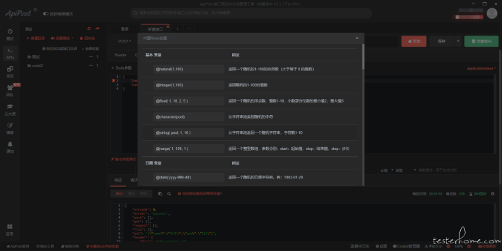
Task: Select the 预览 preview response view tab
Action: [x=144, y=194]
